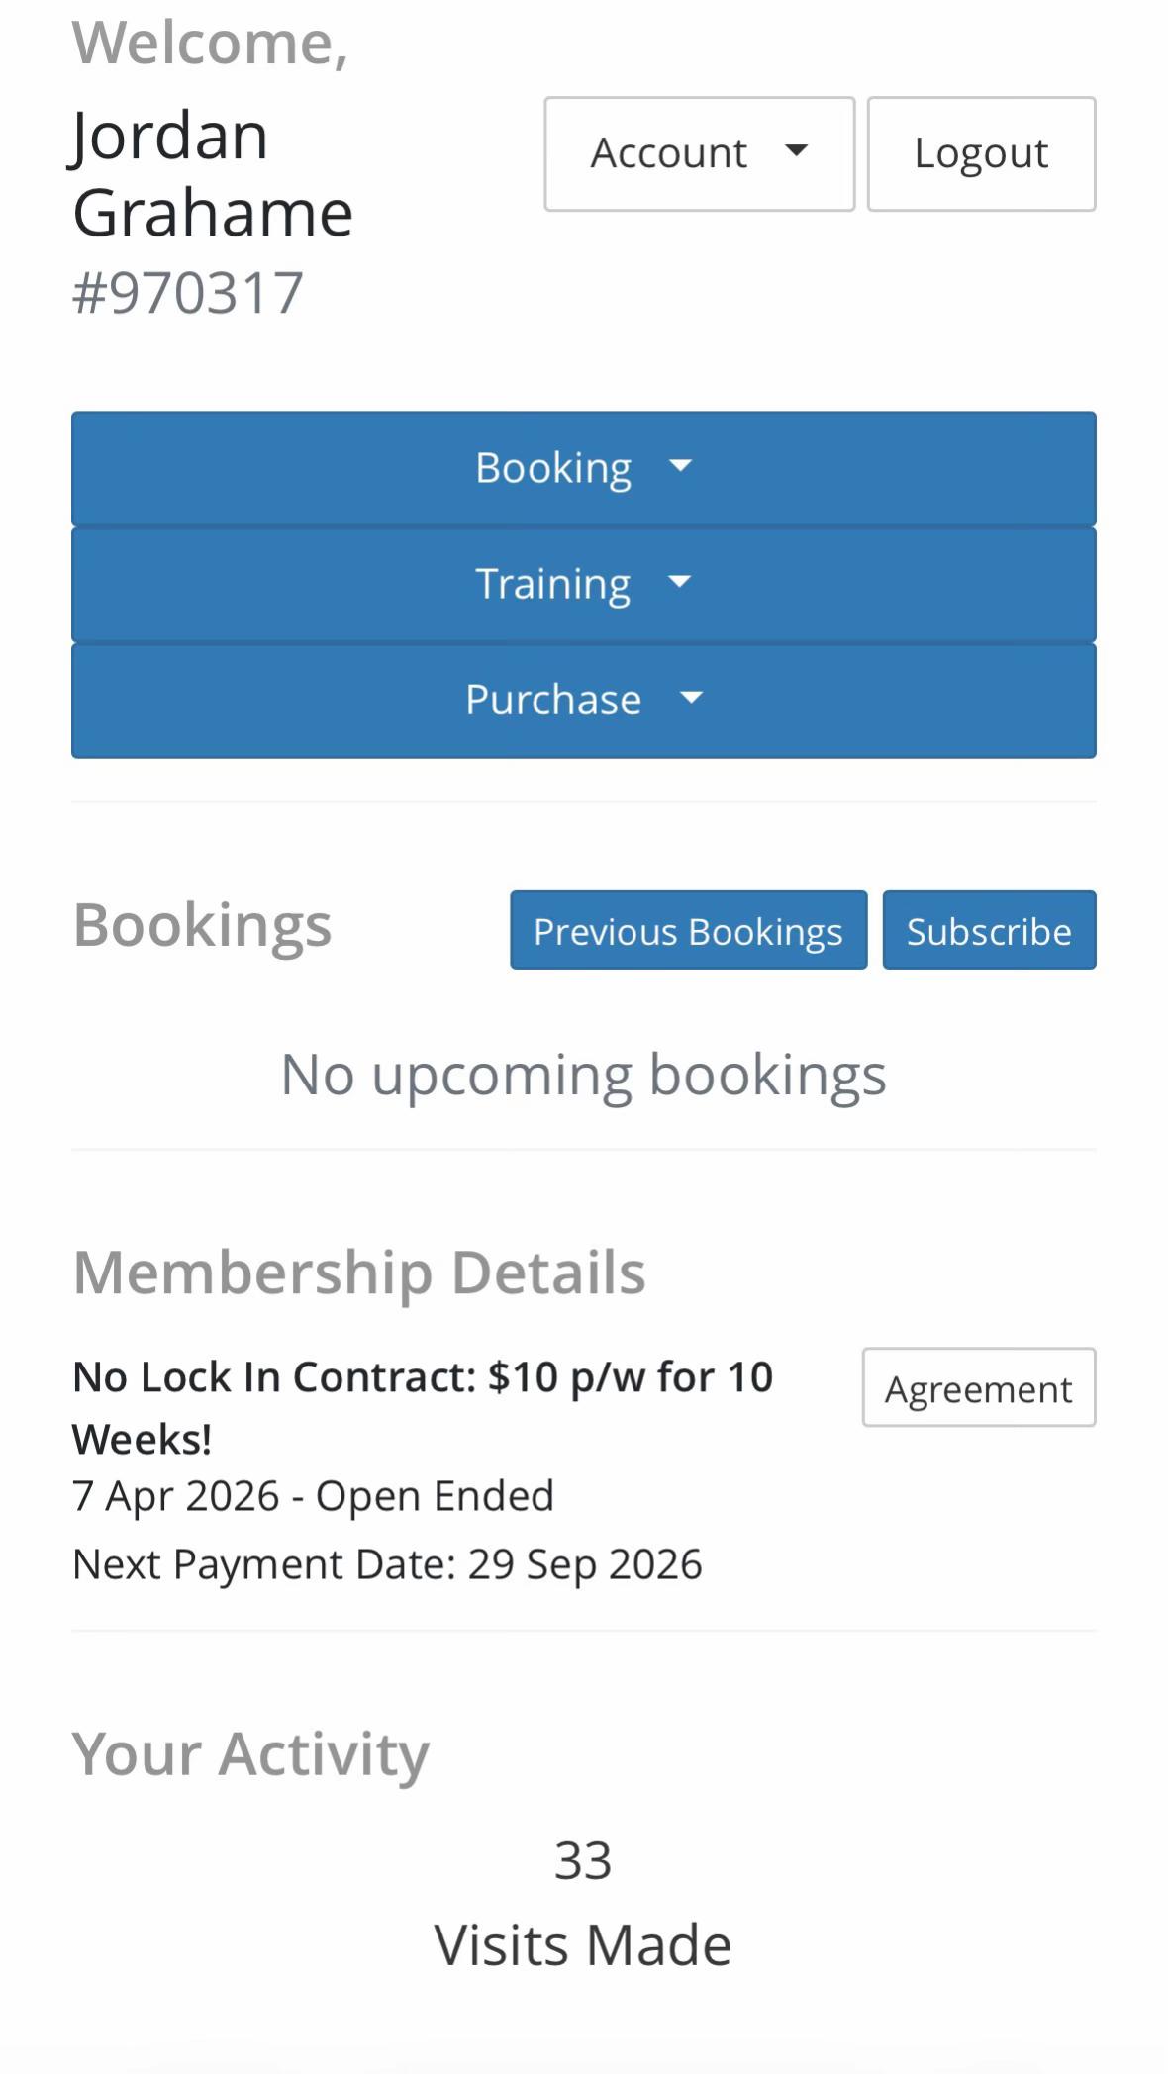This screenshot has height=2074, width=1168.
Task: Select the No Lock In Contract title
Action: pyautogui.click(x=423, y=1407)
